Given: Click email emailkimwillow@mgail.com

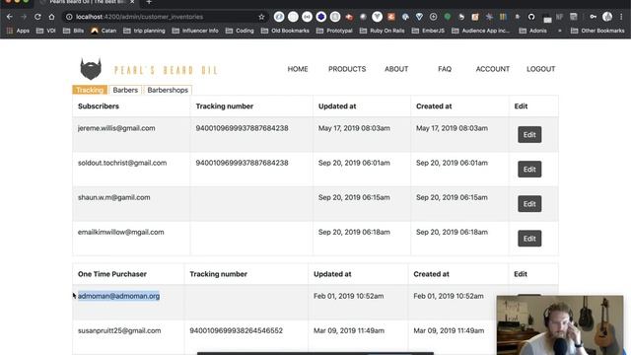Looking at the screenshot, I should (120, 232).
